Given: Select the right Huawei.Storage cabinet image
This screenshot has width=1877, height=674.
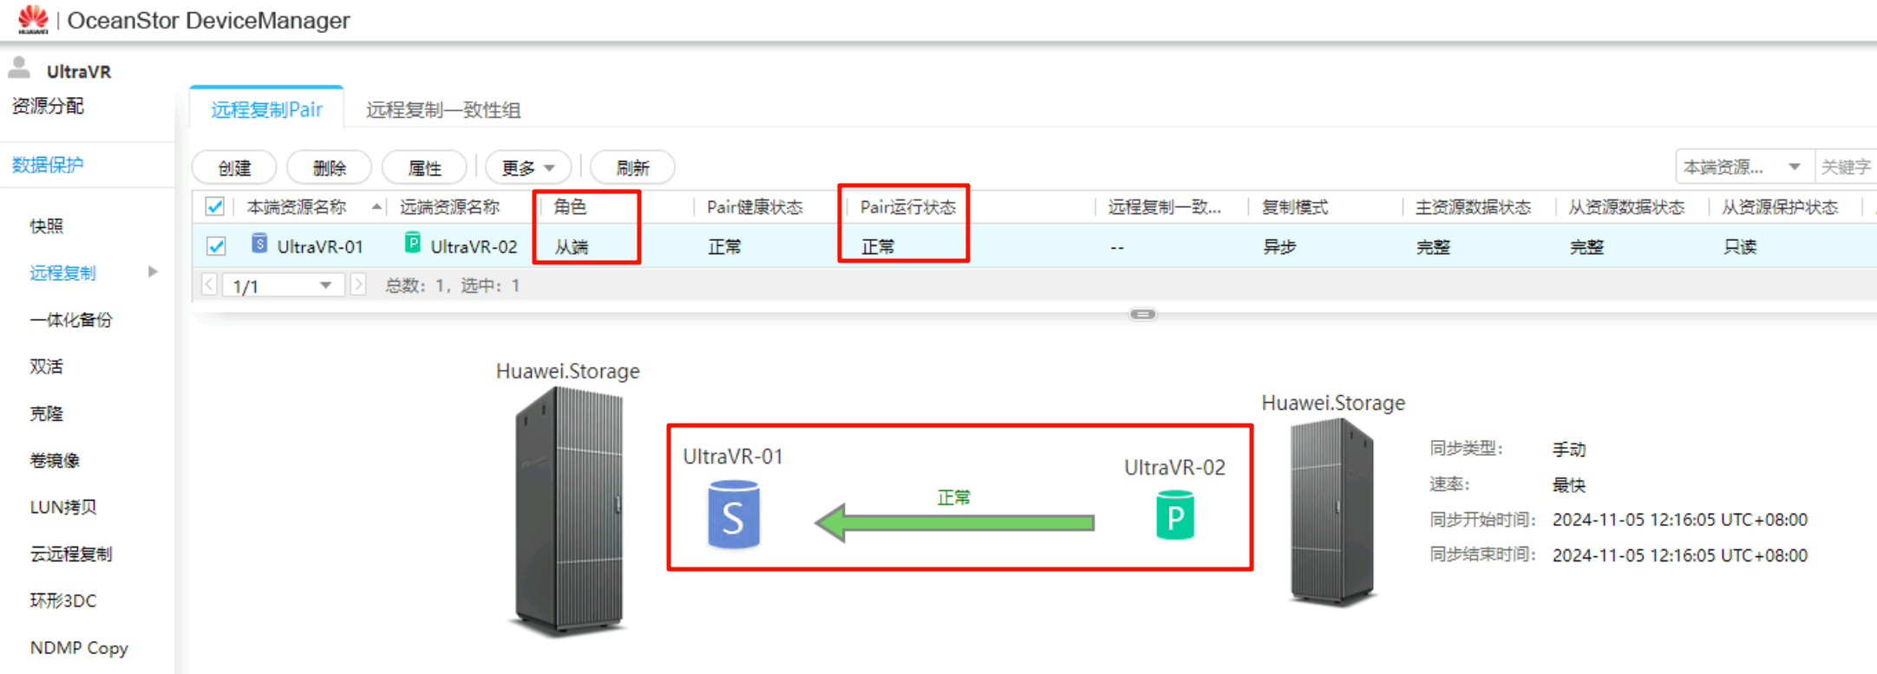Looking at the screenshot, I should point(1331,511).
